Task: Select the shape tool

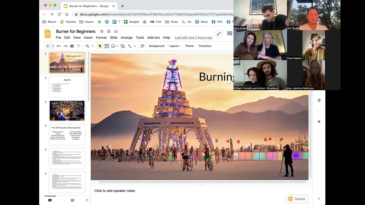Action: point(123,46)
